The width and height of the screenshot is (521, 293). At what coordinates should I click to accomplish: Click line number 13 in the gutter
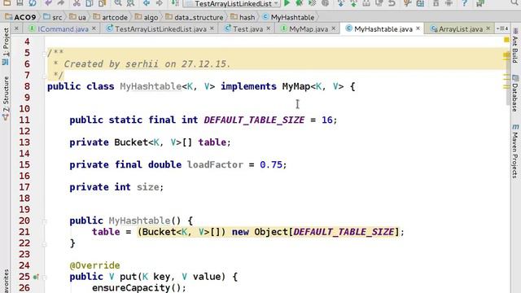[24, 142]
